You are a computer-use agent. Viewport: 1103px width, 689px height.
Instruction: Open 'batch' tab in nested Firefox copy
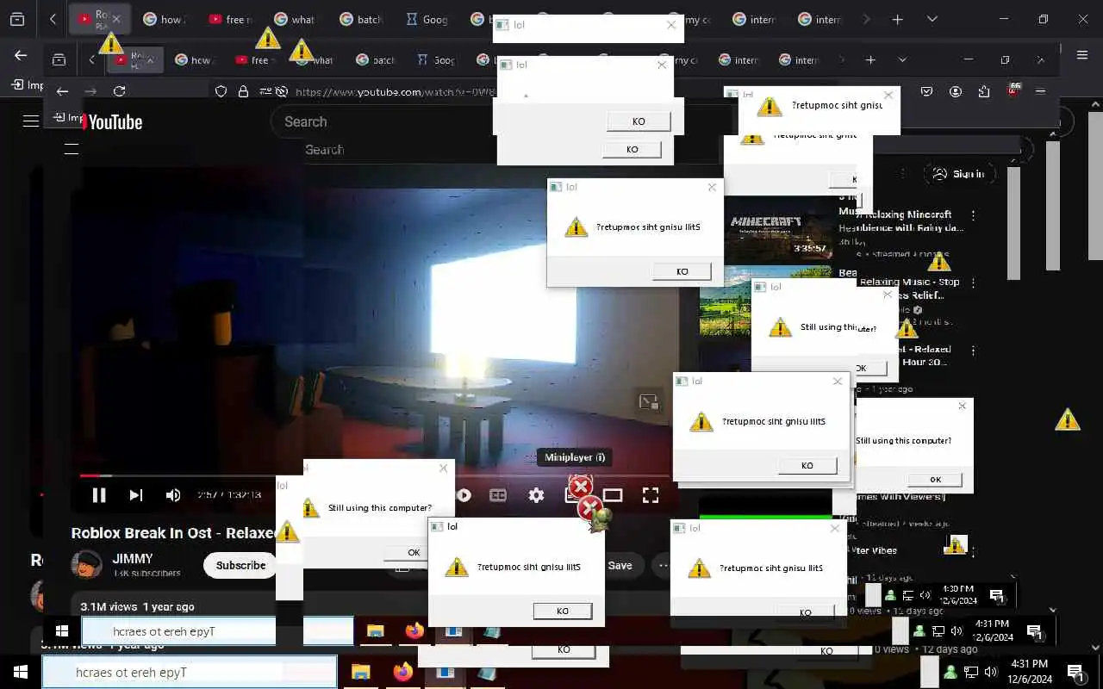377,60
